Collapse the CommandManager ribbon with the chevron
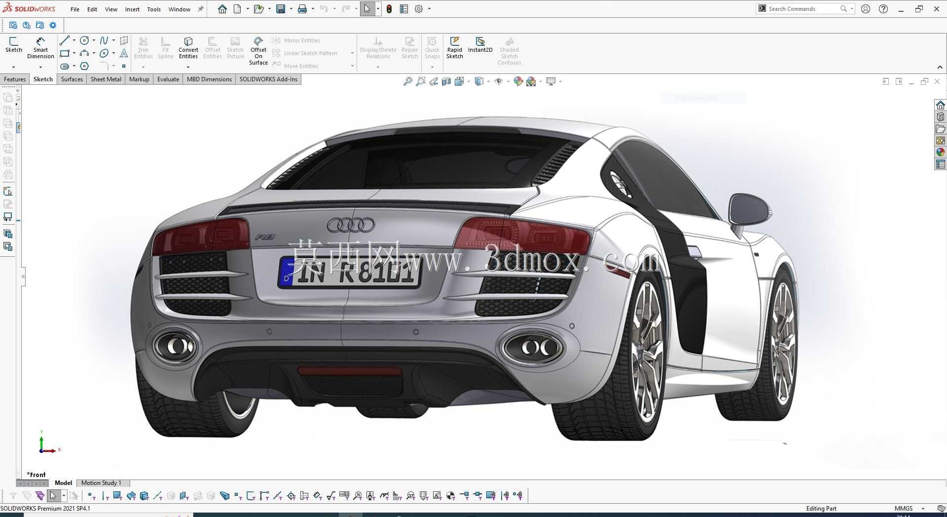The width and height of the screenshot is (947, 517). point(940,67)
